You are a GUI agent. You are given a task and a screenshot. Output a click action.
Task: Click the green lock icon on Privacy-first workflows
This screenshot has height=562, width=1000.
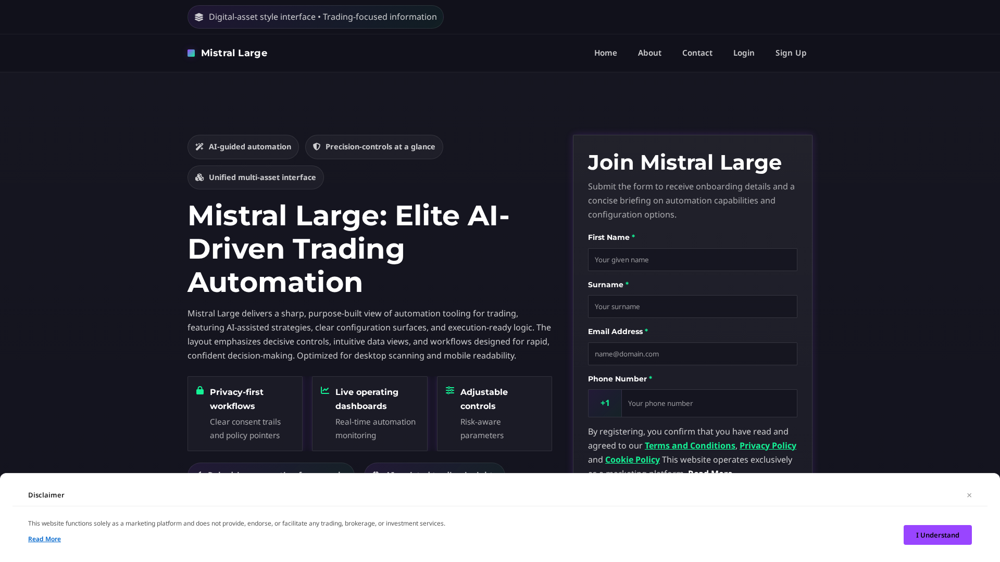click(x=199, y=390)
